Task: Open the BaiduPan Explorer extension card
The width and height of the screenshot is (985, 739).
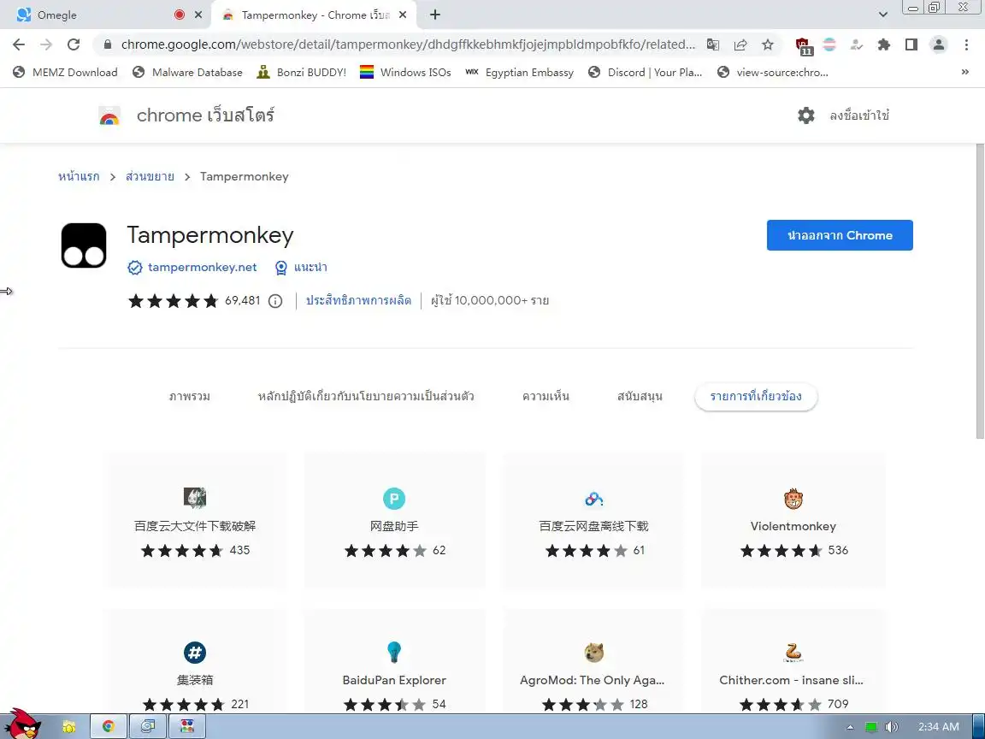Action: coord(394,661)
